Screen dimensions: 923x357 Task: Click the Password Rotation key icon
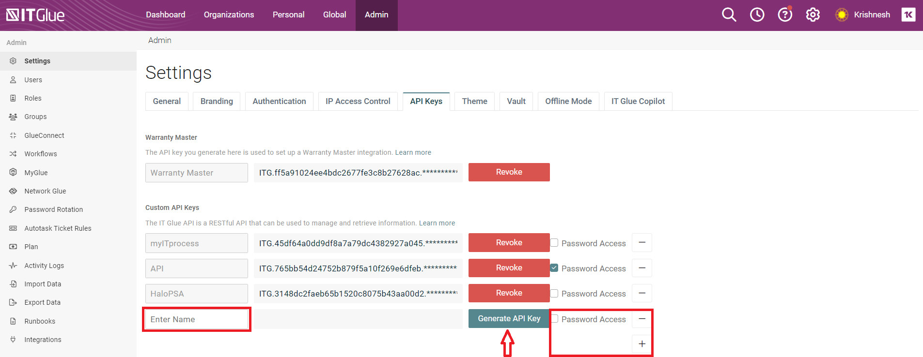(x=13, y=209)
